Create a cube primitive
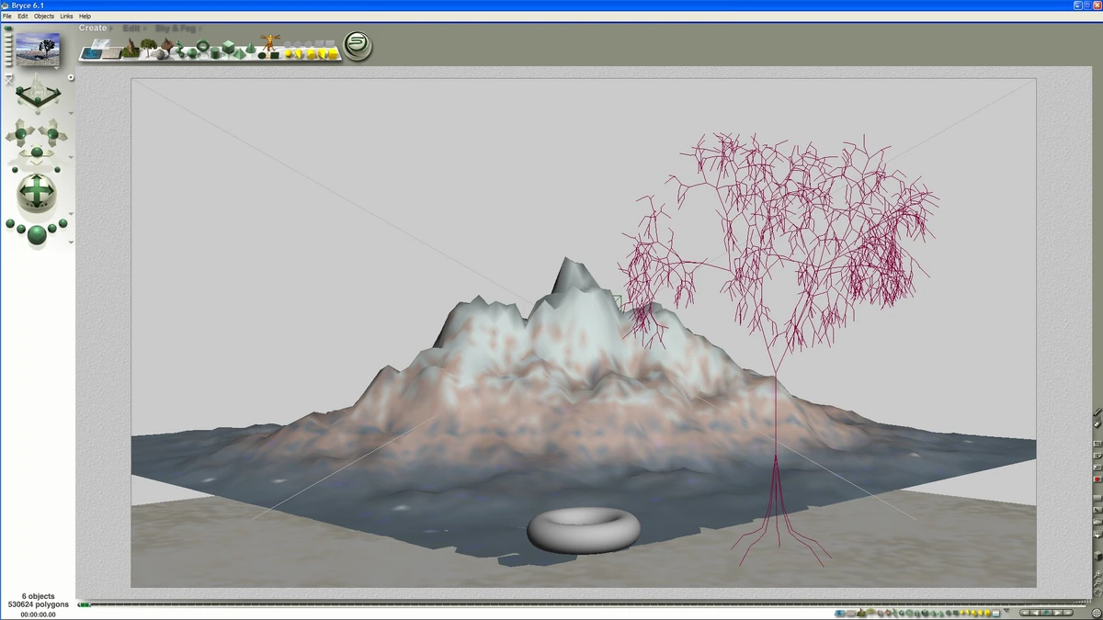 click(228, 49)
